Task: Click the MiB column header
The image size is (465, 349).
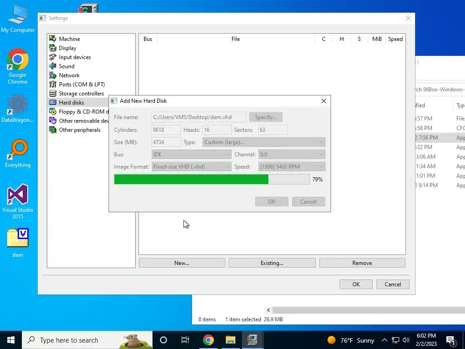Action: (377, 39)
